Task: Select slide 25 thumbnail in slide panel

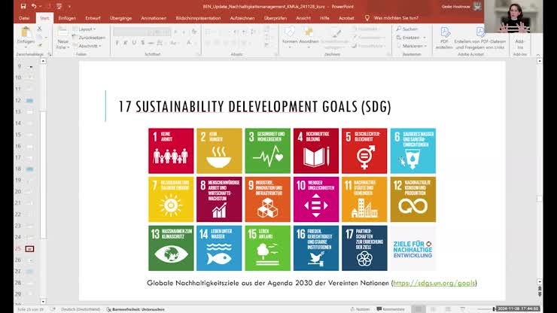Action: coord(29,248)
